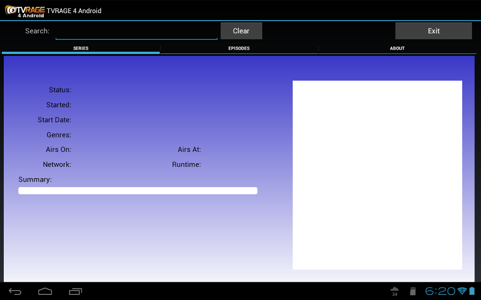
Task: Switch to the SERIES tab
Action: click(x=81, y=48)
